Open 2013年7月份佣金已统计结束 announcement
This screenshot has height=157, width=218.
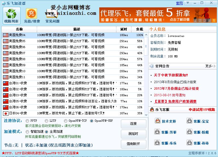point(176,89)
